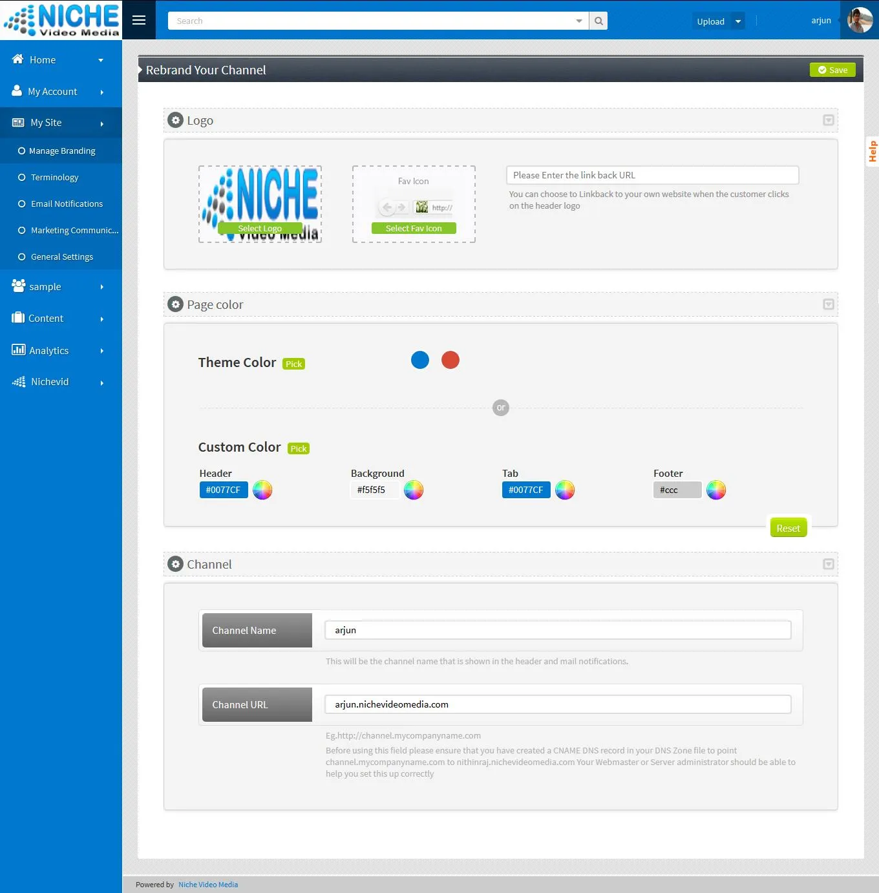Collapse the Page color section
The image size is (879, 893).
click(828, 304)
